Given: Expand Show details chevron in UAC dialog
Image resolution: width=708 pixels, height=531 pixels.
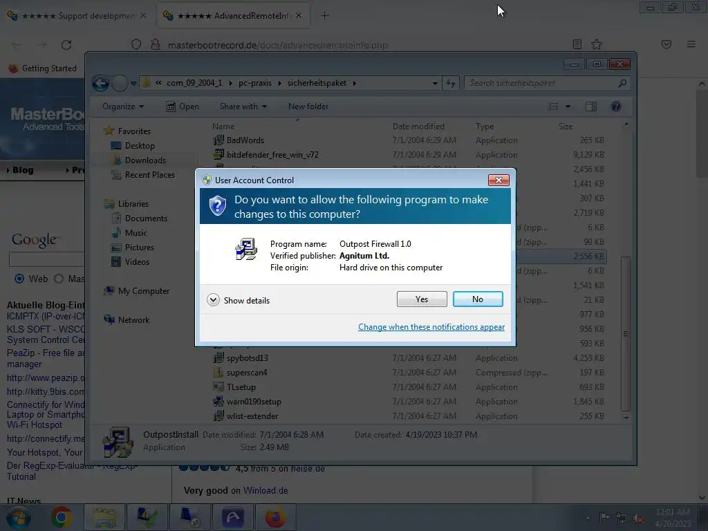Looking at the screenshot, I should pos(213,300).
